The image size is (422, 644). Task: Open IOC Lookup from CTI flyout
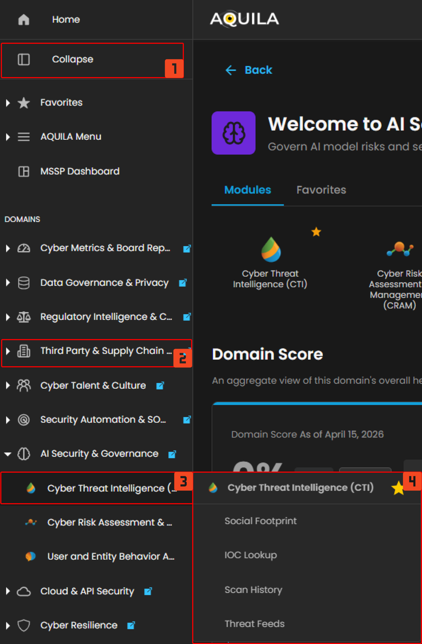[251, 555]
